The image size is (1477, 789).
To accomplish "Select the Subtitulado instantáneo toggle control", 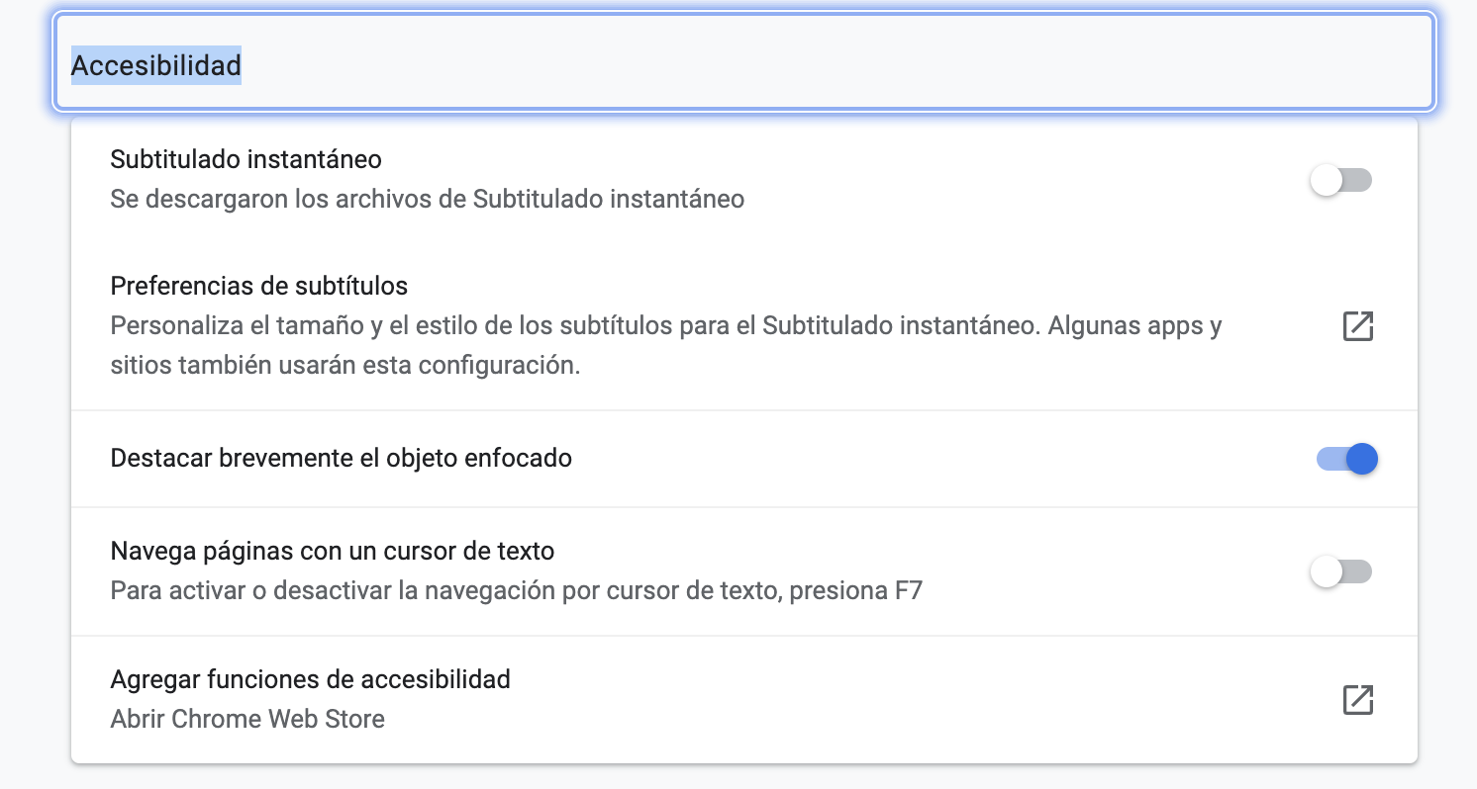I will tap(1341, 180).
